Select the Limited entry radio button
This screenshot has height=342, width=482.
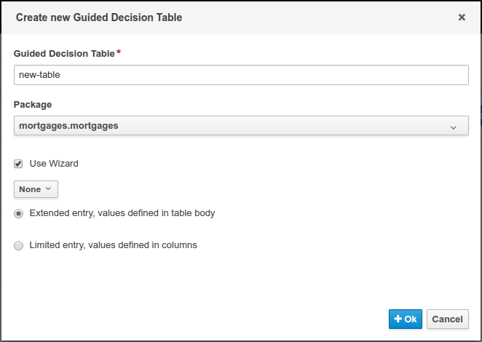pos(19,246)
